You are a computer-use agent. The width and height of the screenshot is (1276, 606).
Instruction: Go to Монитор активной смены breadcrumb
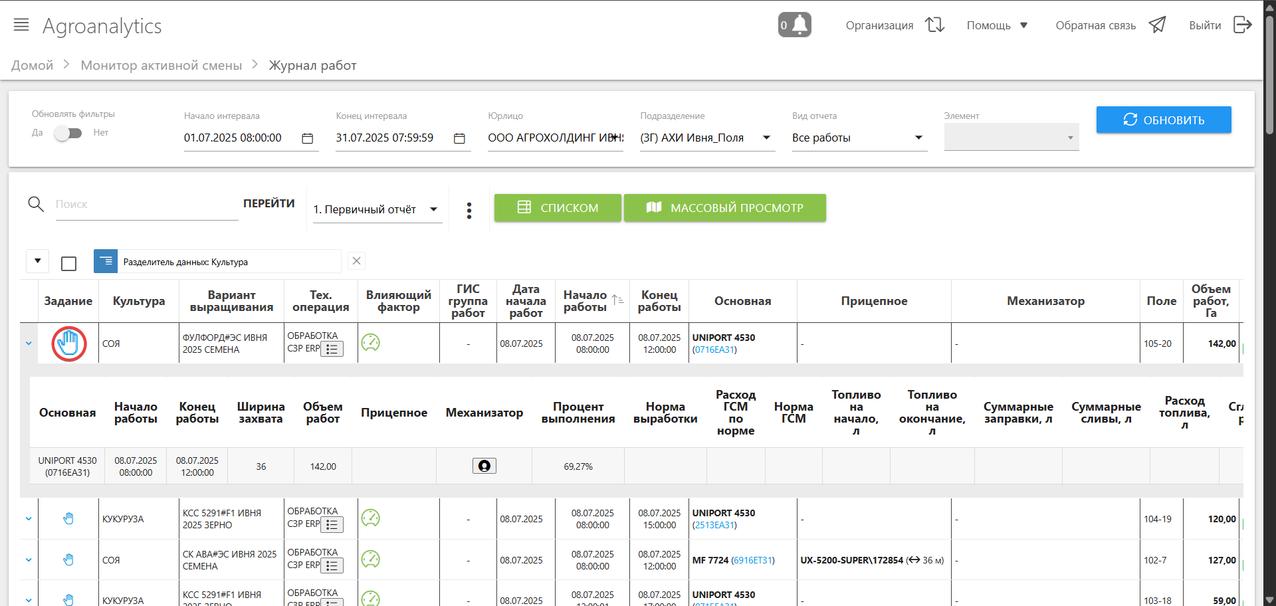[161, 65]
